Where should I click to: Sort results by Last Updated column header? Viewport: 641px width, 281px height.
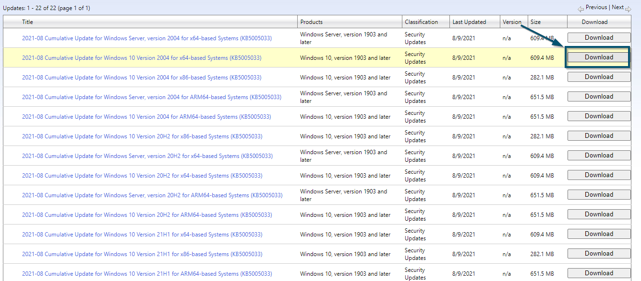[469, 22]
